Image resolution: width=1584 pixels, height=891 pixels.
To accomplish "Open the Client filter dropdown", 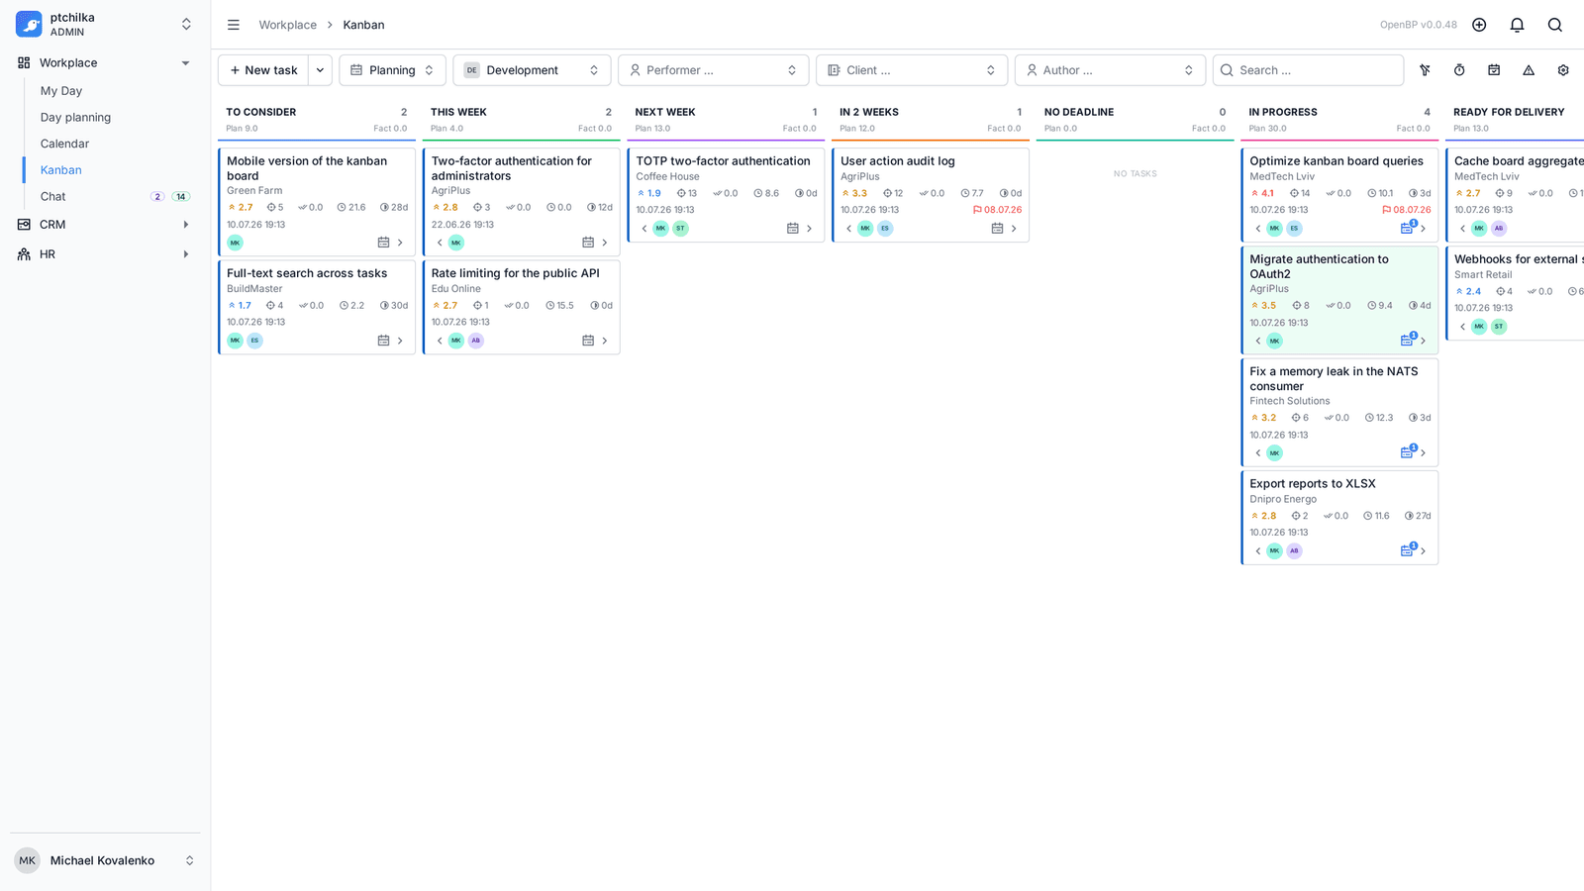I will 912,70.
